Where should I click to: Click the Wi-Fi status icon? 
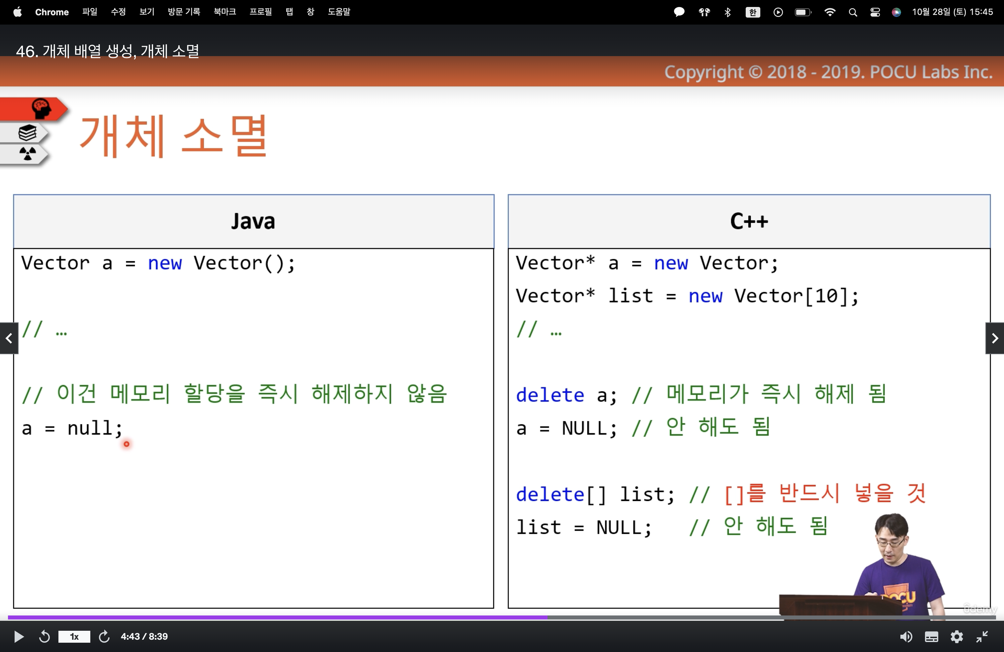829,12
